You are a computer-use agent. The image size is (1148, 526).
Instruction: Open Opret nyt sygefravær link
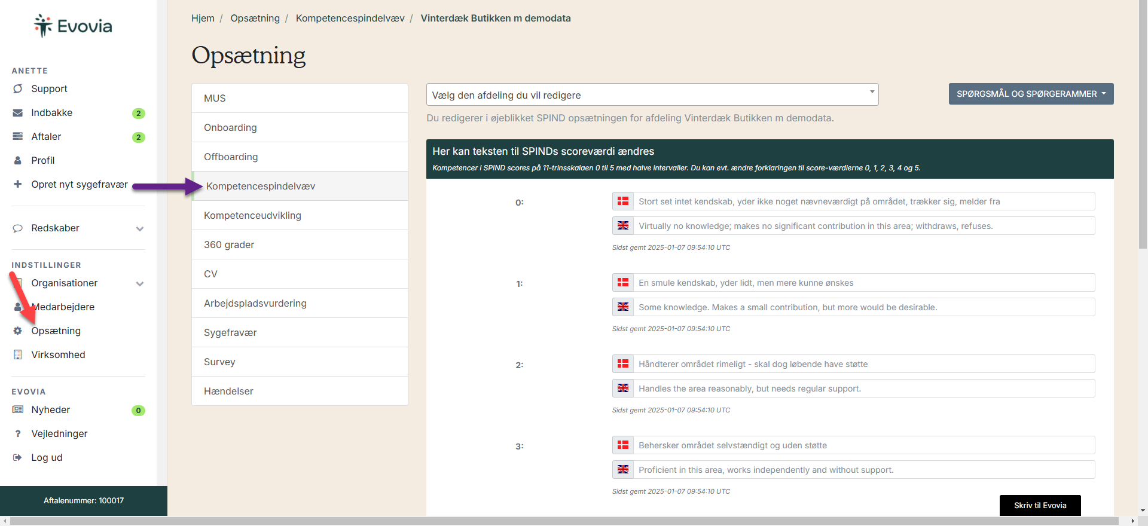pyautogui.click(x=80, y=184)
